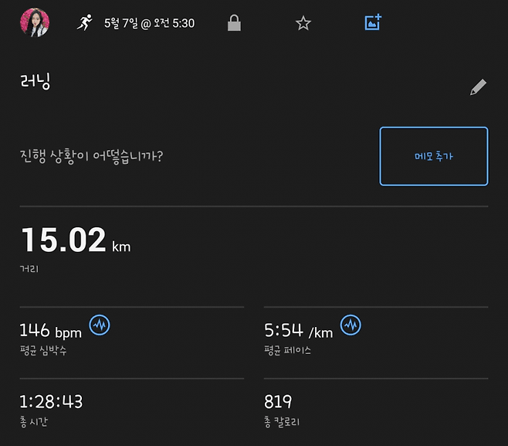Tap the 15.02 km distance value
508x446 pixels.
(x=63, y=240)
